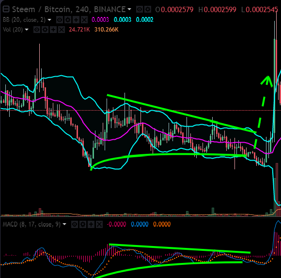Toggle visibility of Steem / Bitcoin series
281x278 pixels.
140,9
